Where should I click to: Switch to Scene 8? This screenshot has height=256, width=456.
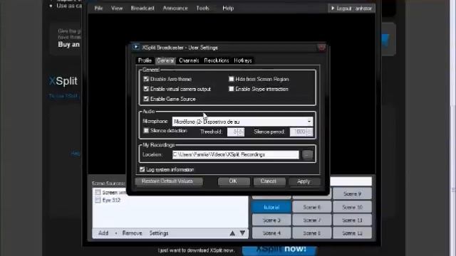click(312, 233)
